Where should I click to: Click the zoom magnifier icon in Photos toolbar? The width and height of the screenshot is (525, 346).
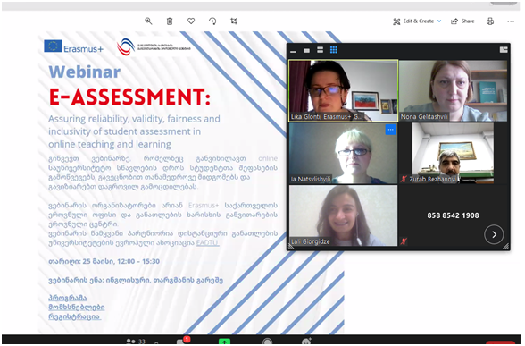click(148, 21)
